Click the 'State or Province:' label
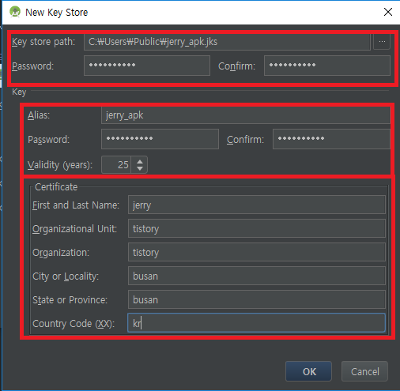Screen dimensions: 400x391 pos(70,300)
